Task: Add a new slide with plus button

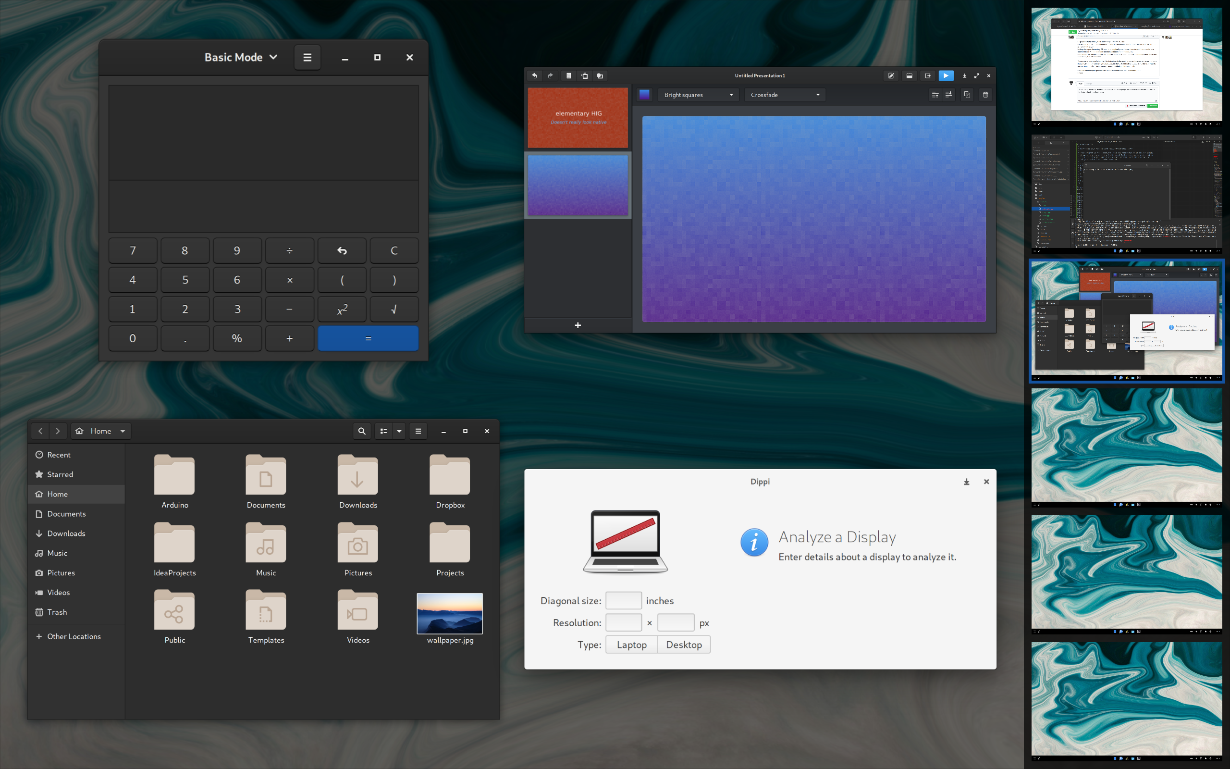Action: (578, 325)
